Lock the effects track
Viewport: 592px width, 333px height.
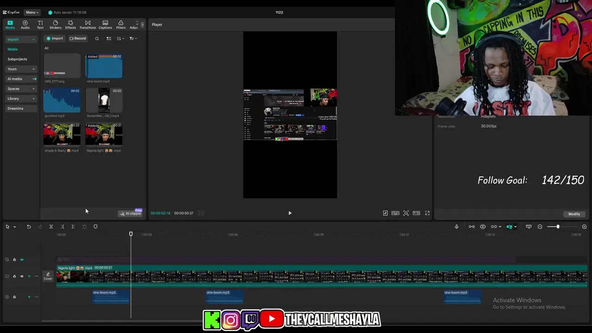click(x=14, y=260)
